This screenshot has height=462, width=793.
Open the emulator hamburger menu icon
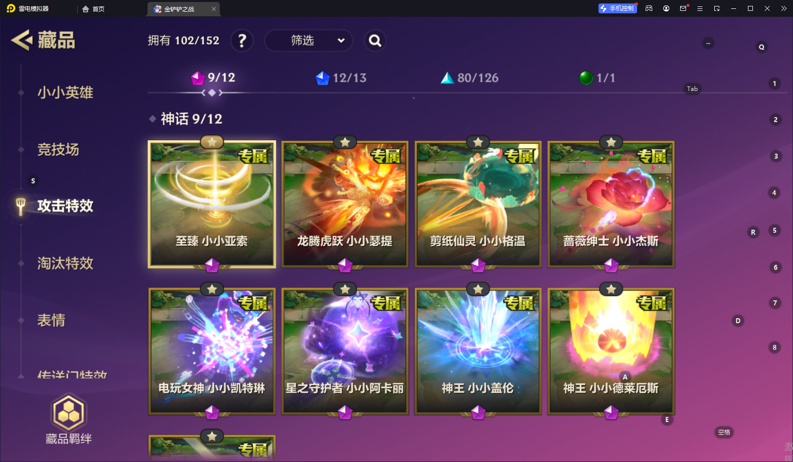click(x=700, y=8)
